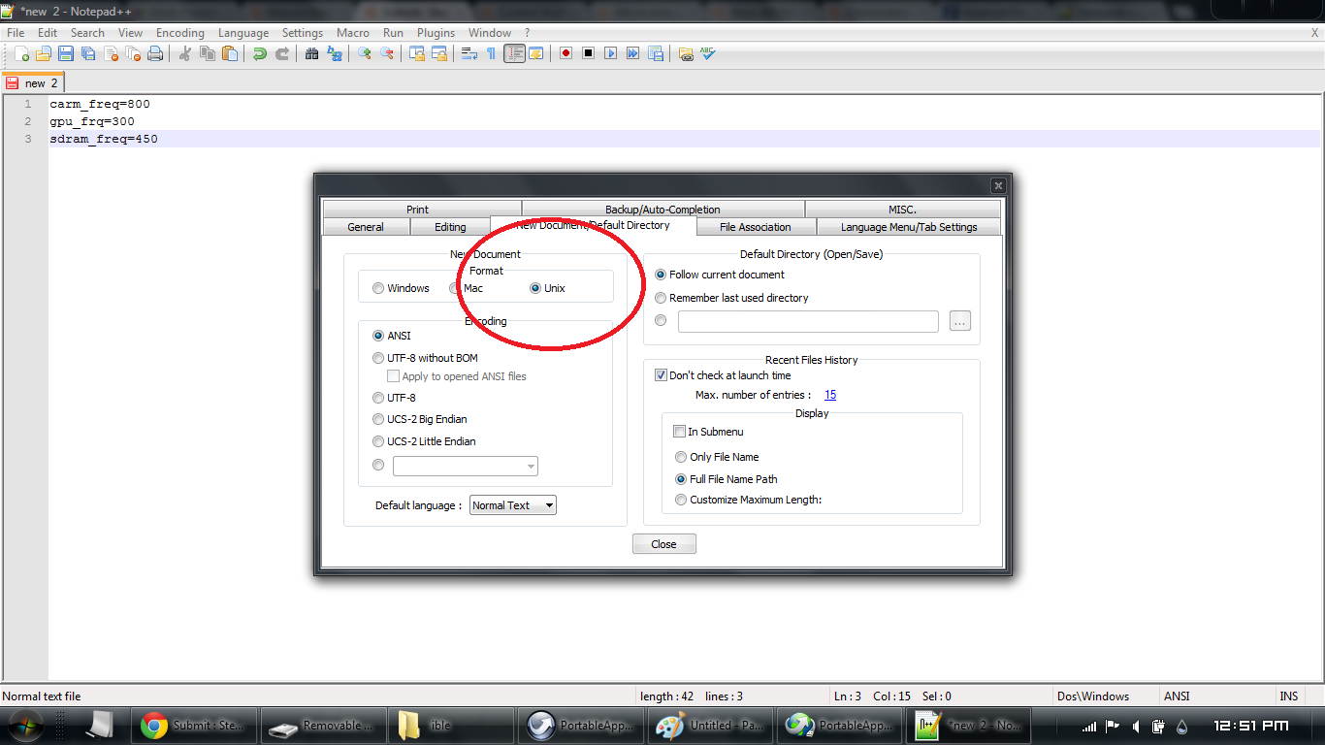Click the Close All toolbar icon
The width and height of the screenshot is (1325, 745).
point(133,54)
